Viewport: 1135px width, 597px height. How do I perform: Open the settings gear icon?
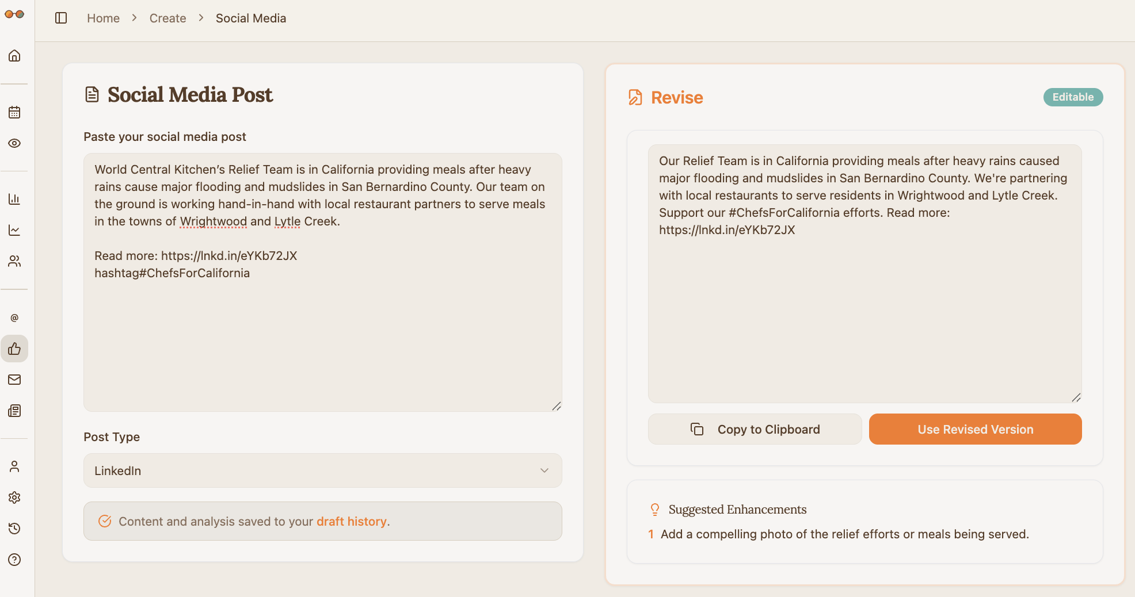14,497
